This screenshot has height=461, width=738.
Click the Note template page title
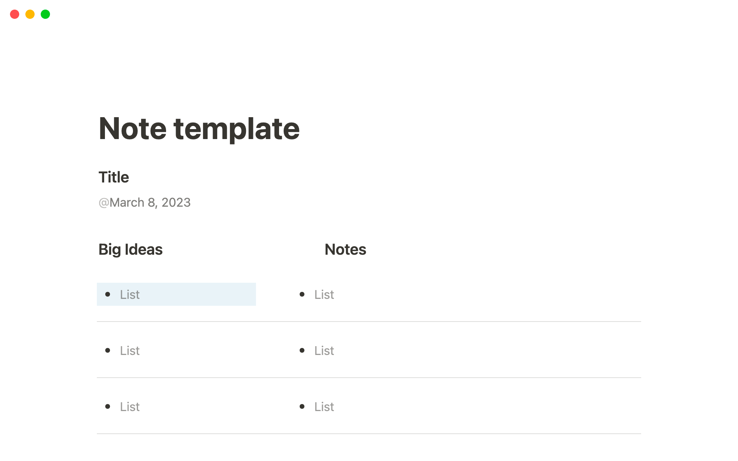coord(199,128)
